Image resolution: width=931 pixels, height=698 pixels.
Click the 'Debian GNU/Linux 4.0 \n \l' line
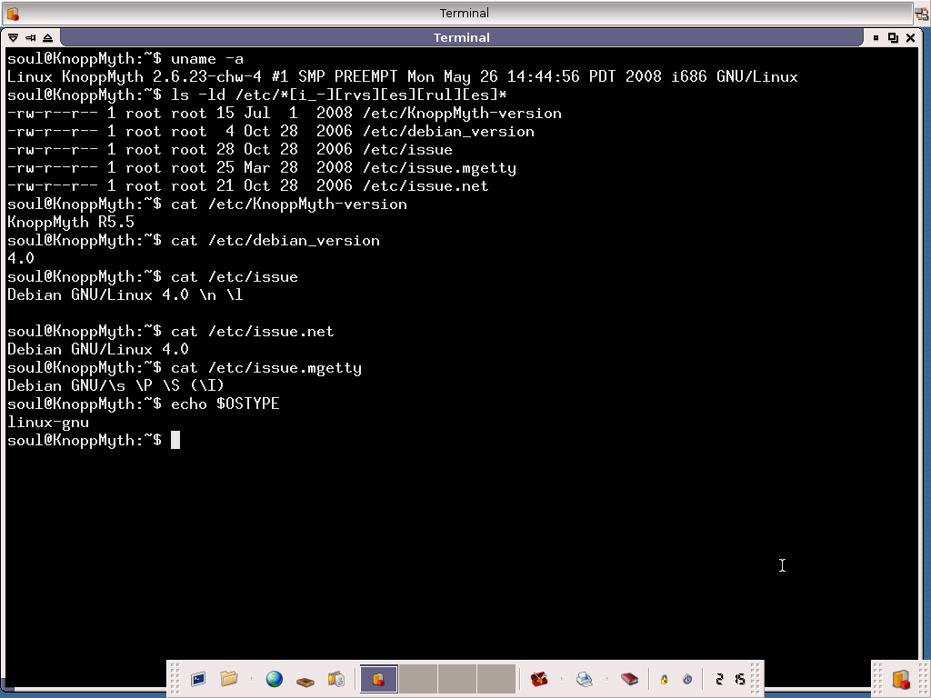click(125, 295)
